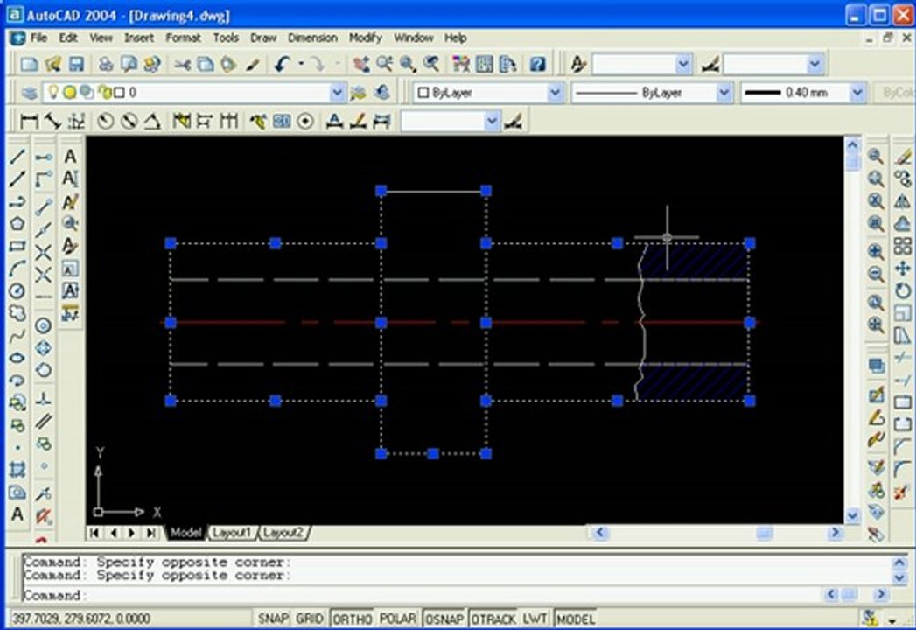Click the first-tab navigation arrow button
Screen dimensions: 916x630
tap(94, 532)
